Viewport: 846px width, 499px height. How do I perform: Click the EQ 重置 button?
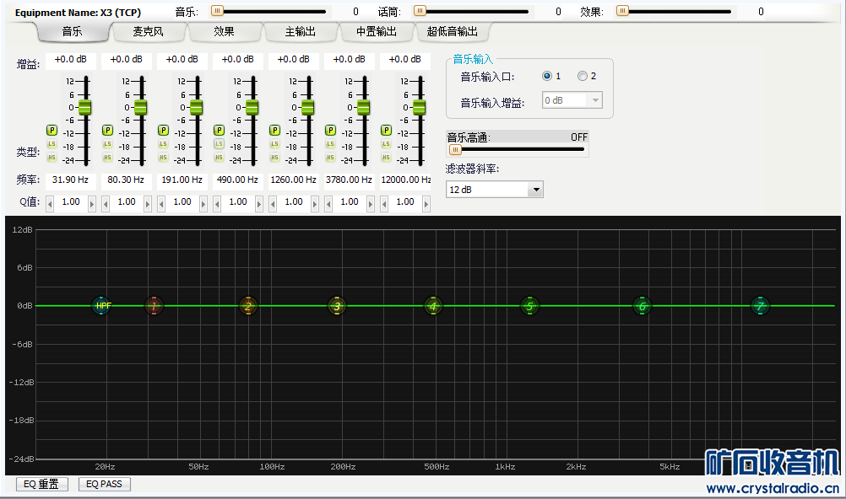41,484
